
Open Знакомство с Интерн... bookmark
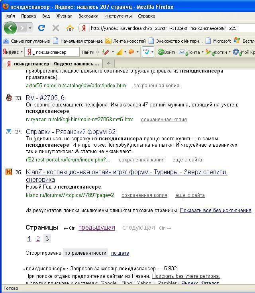coord(176,41)
